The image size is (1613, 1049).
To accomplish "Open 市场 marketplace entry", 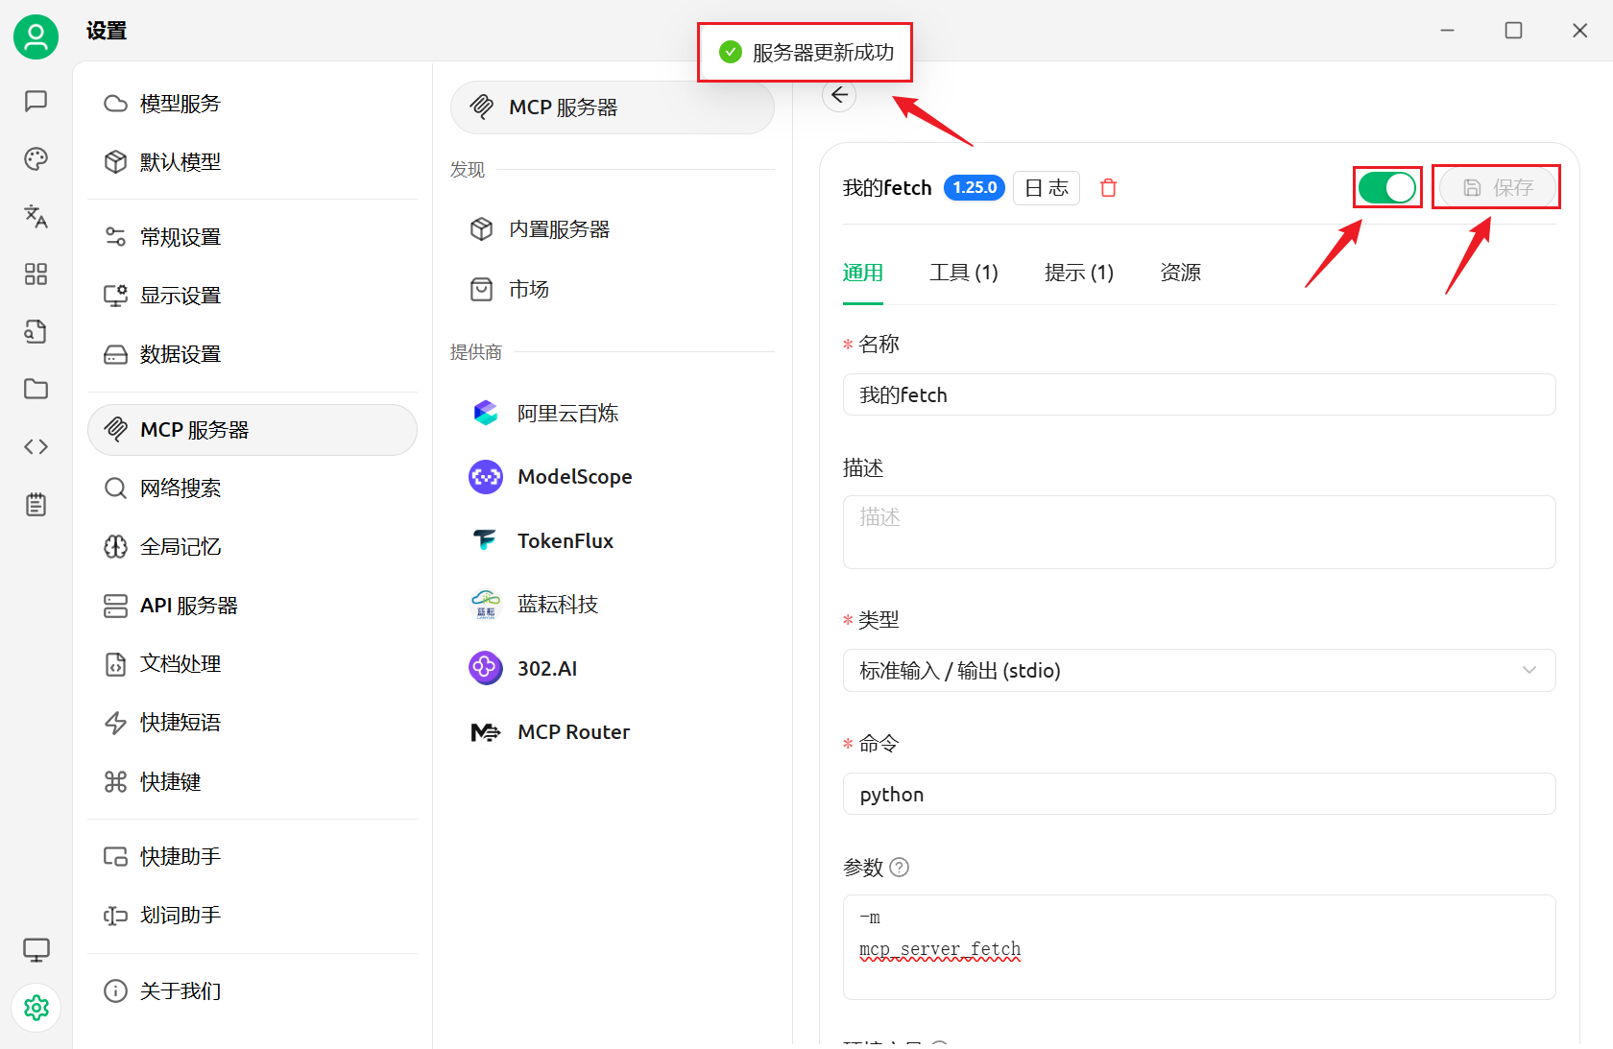I will click(x=613, y=289).
